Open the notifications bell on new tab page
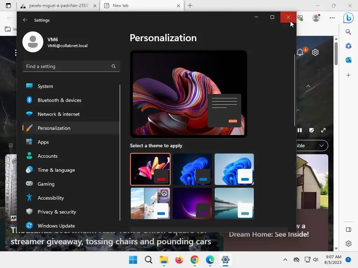The height and width of the screenshot is (268, 358). click(300, 52)
